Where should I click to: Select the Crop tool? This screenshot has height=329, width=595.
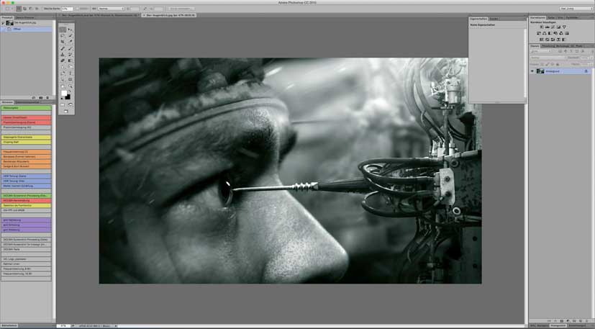pyautogui.click(x=63, y=42)
